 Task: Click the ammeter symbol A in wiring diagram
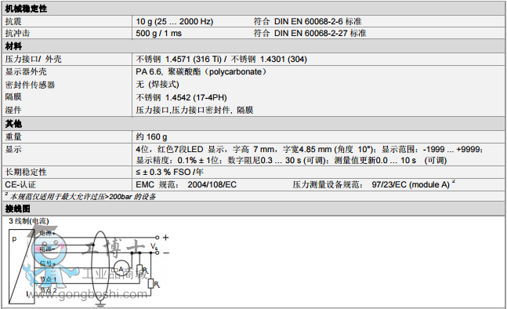121,269
